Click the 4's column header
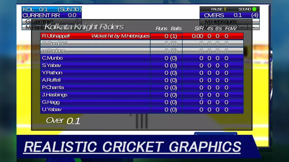The width and height of the screenshot is (289, 162). (x=210, y=28)
